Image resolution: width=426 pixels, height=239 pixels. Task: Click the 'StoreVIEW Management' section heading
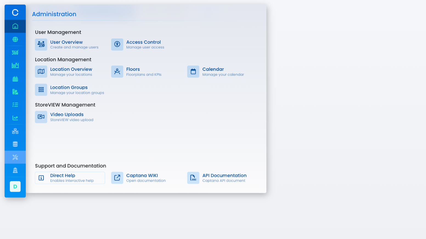tap(65, 105)
